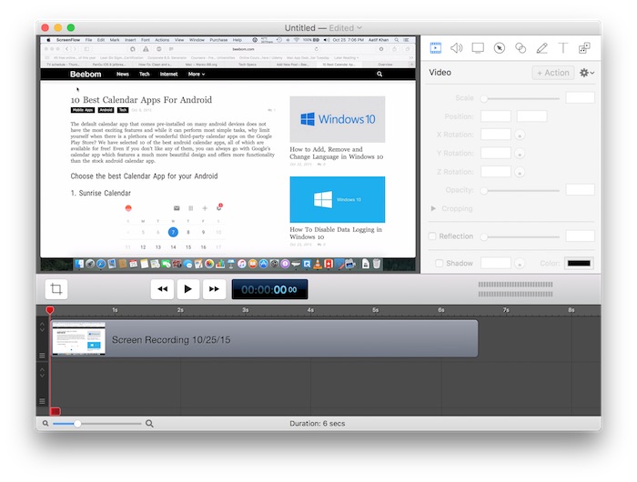Enable the Shadow checkbox
Image resolution: width=637 pixels, height=482 pixels.
[x=440, y=263]
